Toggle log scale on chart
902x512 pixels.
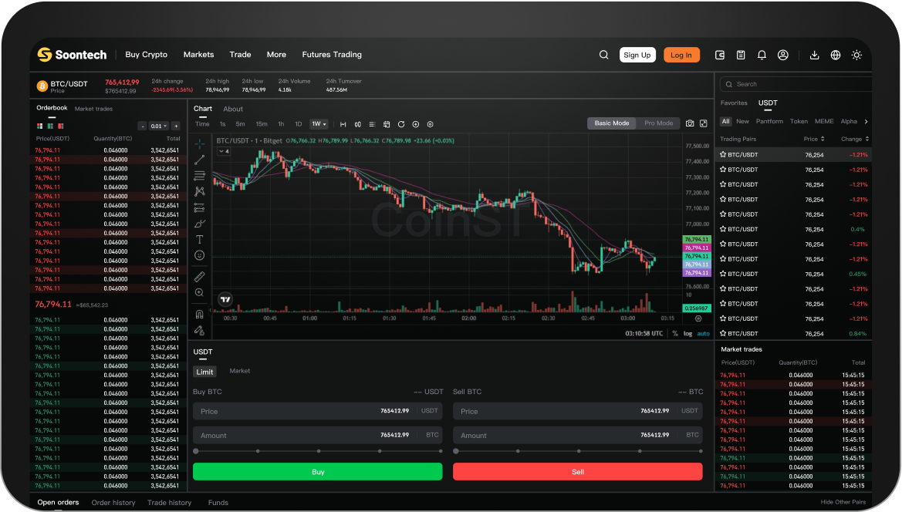[x=688, y=333]
